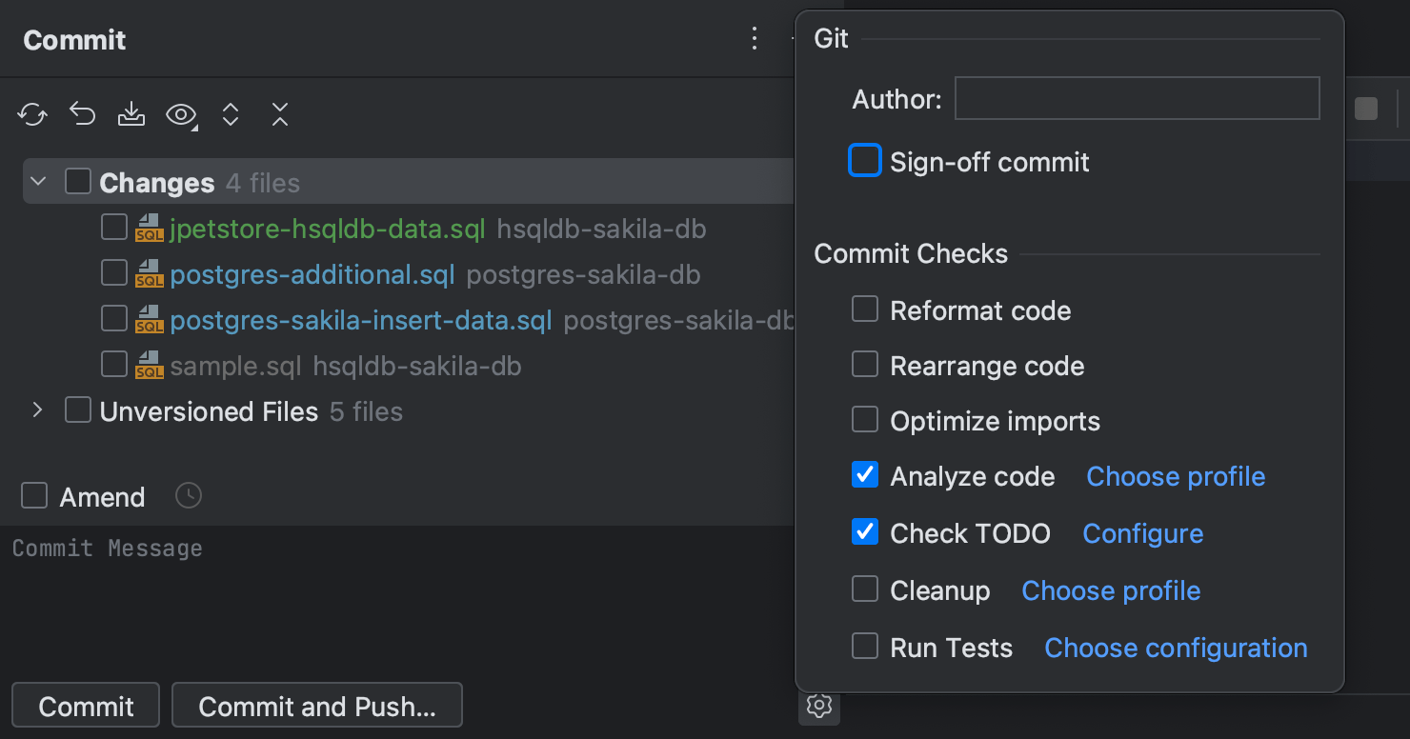Show commit message history clock icon

[189, 496]
